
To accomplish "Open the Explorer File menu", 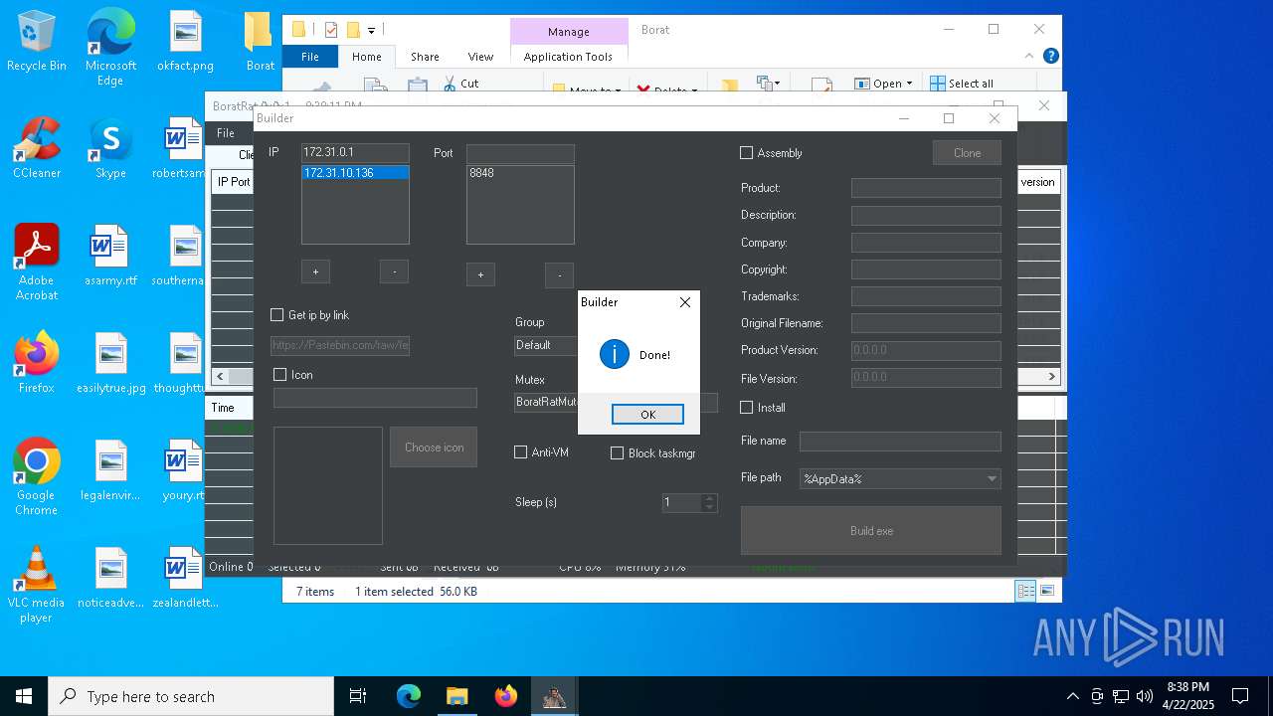I will 310,57.
